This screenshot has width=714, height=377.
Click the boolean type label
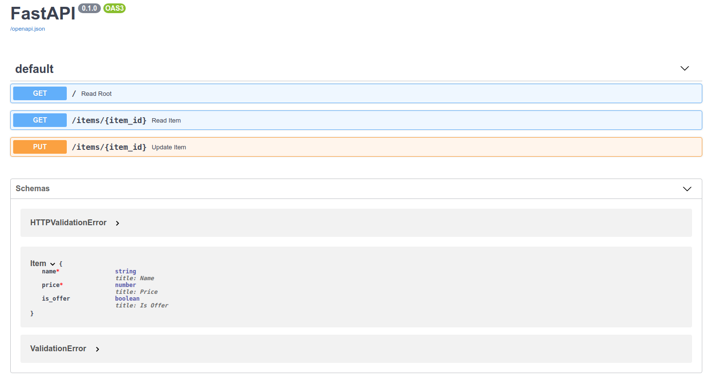[127, 299]
